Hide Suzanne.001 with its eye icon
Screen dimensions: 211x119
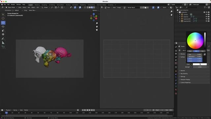(x=206, y=19)
